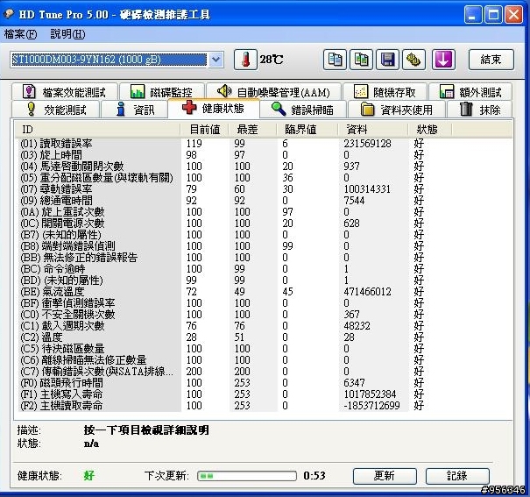This screenshot has width=530, height=497.
Task: Select the (F0) 磁頭飛行時間 row
Action: point(264,383)
